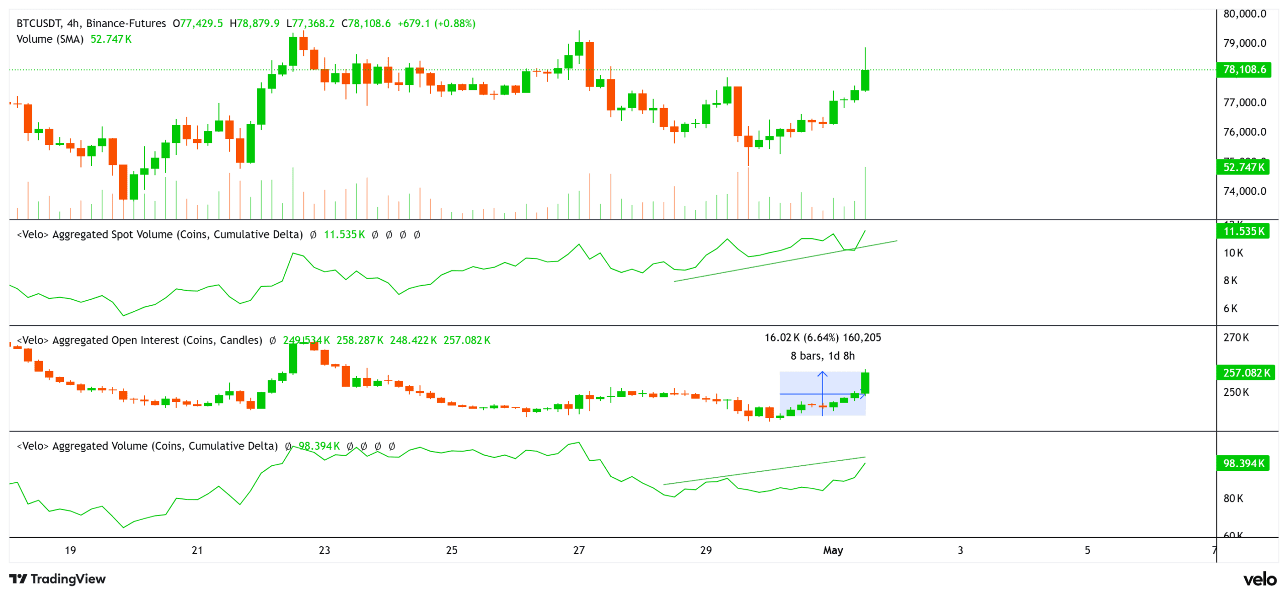The height and width of the screenshot is (595, 1288).
Task: Click the 52.747K volume axis label
Action: [x=1243, y=167]
